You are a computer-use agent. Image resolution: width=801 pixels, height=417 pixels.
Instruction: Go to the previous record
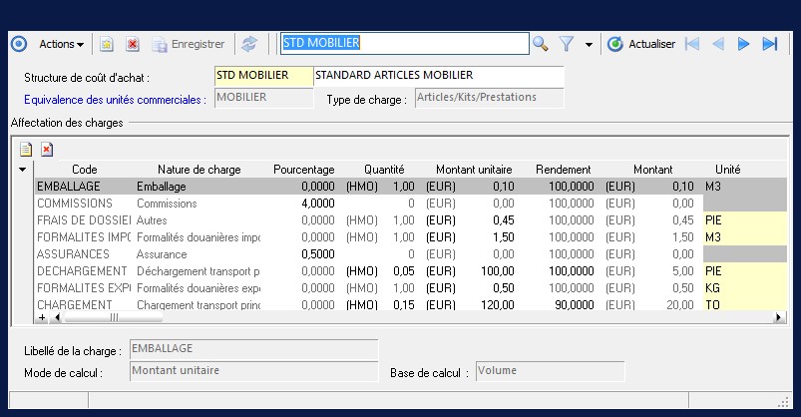[x=718, y=44]
